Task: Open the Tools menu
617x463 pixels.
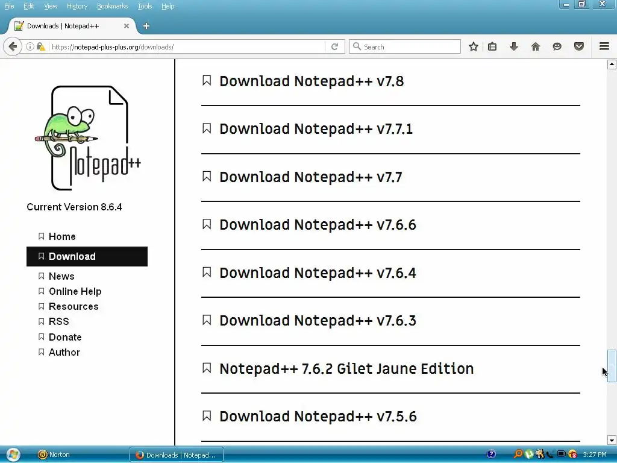Action: point(145,6)
